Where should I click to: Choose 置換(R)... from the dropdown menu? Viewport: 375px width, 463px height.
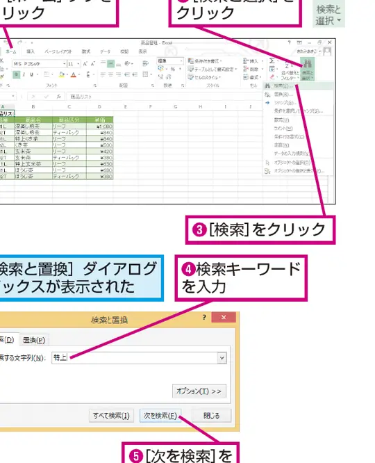coord(298,94)
